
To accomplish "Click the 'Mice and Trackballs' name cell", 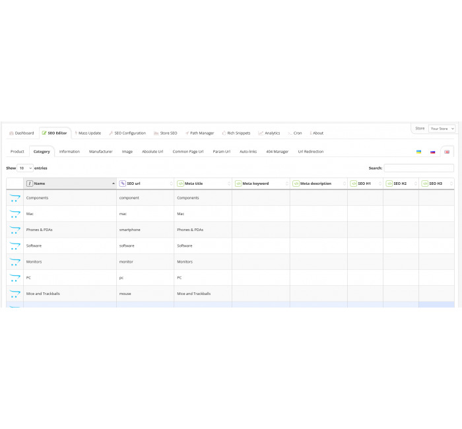I will click(70, 294).
